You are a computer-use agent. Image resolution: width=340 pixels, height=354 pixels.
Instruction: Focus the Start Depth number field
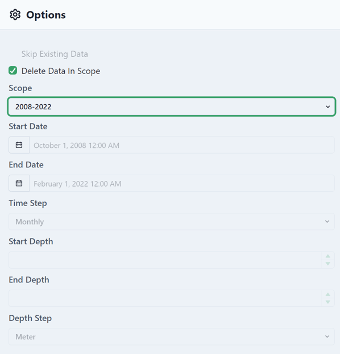click(x=165, y=260)
